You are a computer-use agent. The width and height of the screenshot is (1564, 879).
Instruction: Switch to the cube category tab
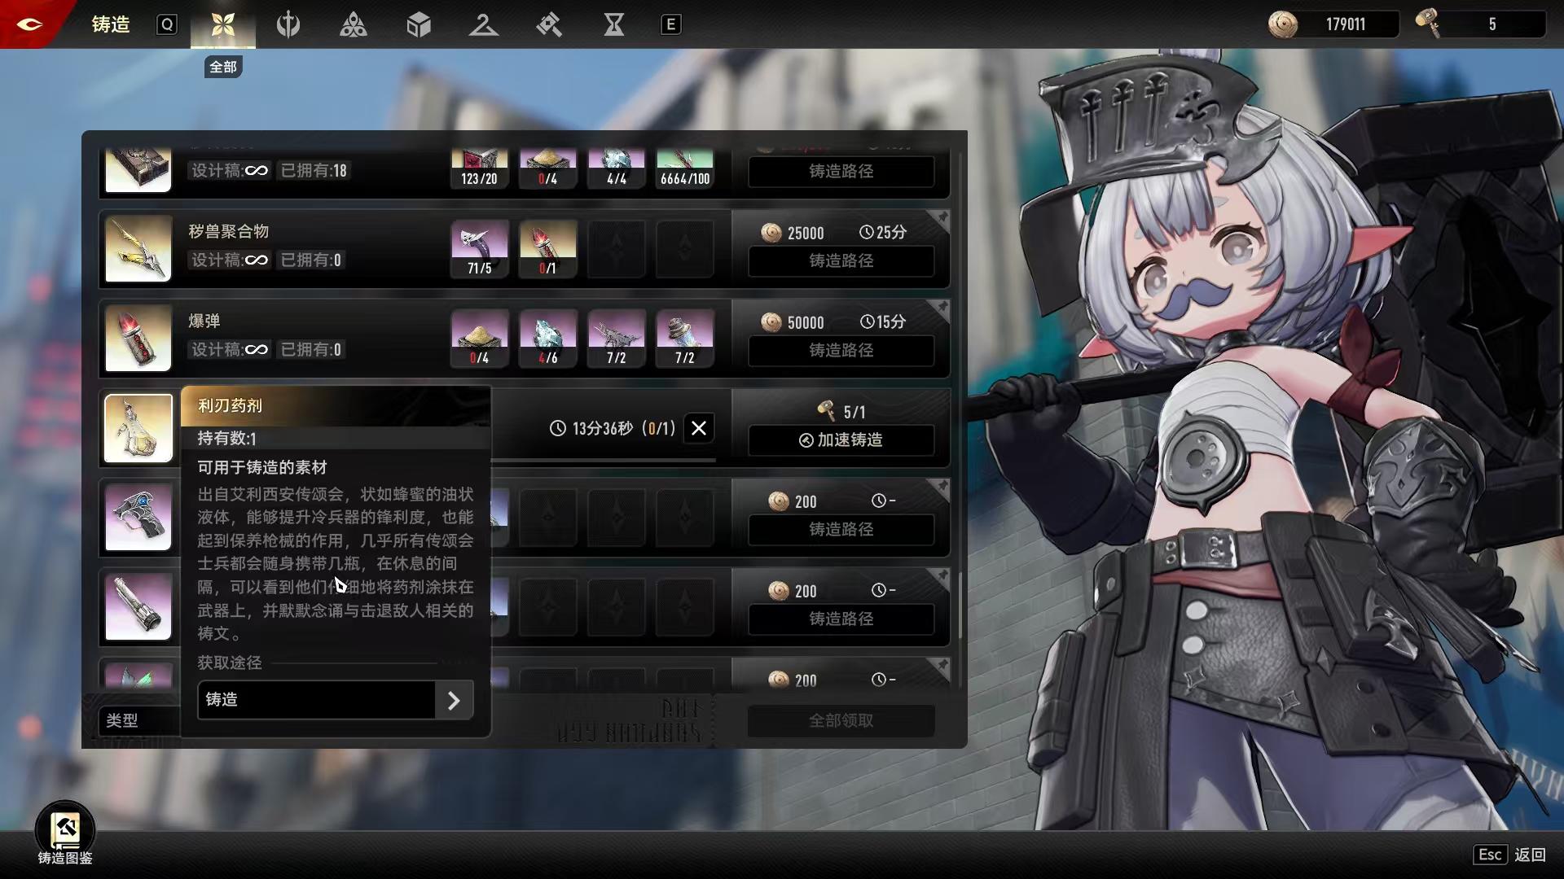tap(418, 24)
